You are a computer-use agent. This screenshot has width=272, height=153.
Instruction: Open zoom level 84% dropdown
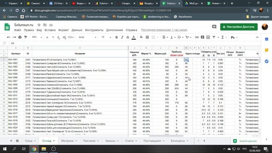(37, 37)
